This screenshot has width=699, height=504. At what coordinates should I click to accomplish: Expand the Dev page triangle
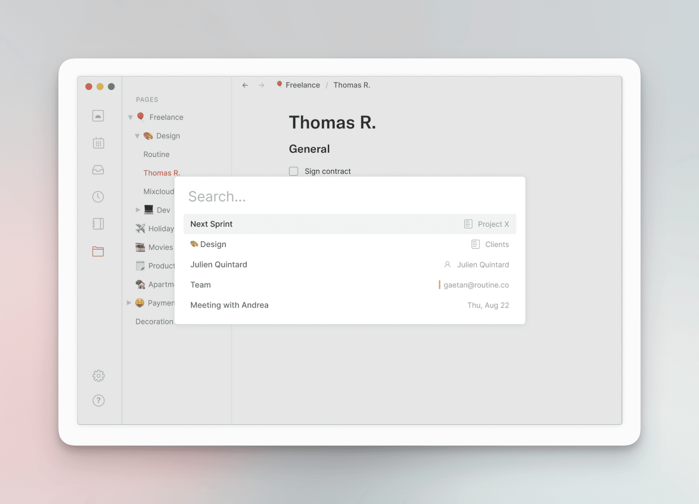pos(138,210)
